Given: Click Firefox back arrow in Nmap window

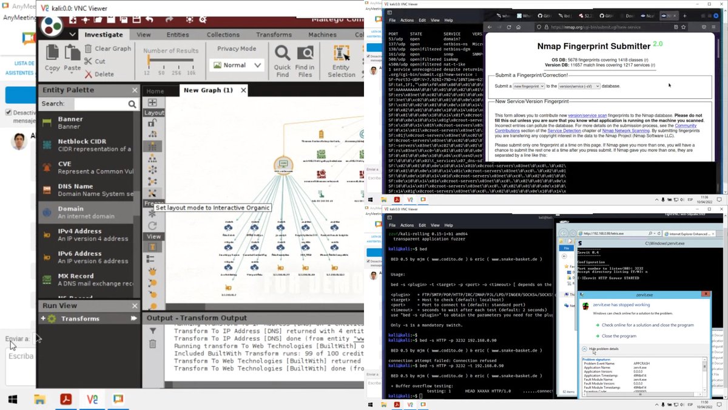Looking at the screenshot, I should [490, 27].
